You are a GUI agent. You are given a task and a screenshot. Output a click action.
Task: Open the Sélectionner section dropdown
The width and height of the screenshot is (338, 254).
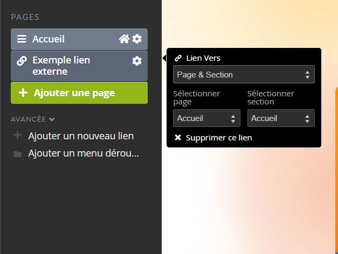tap(281, 118)
